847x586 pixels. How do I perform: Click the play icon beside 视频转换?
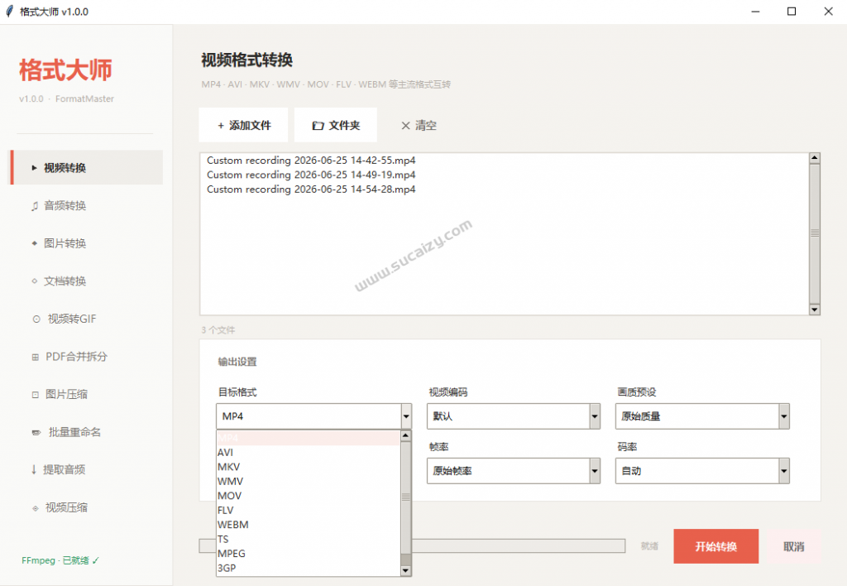35,168
